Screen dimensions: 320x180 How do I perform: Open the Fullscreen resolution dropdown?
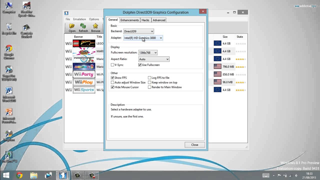coord(148,52)
